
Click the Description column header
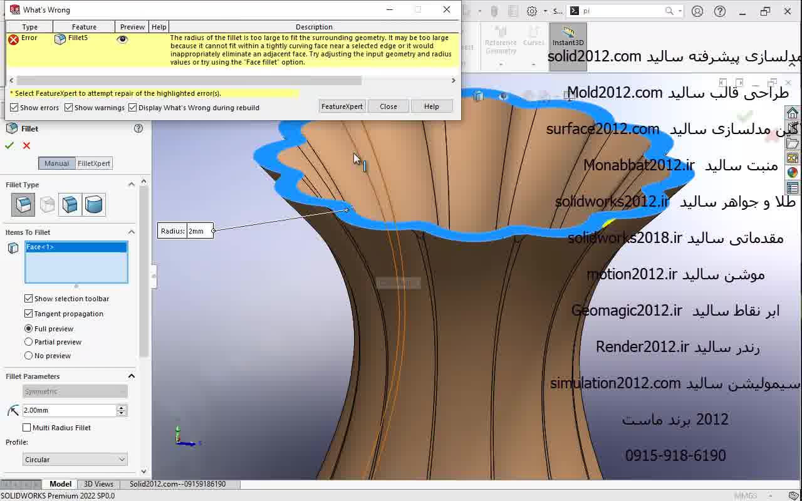click(314, 27)
